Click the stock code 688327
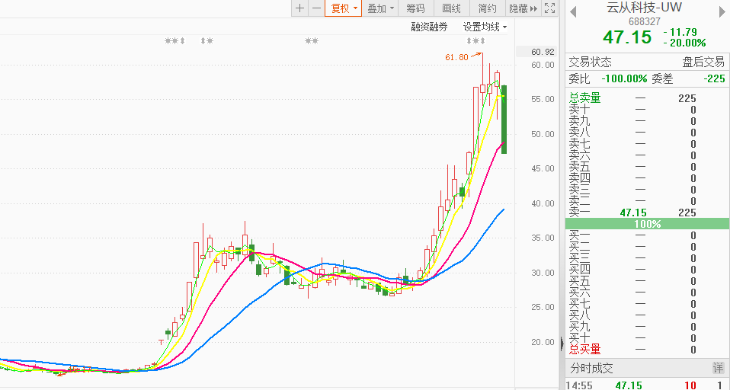 645,21
